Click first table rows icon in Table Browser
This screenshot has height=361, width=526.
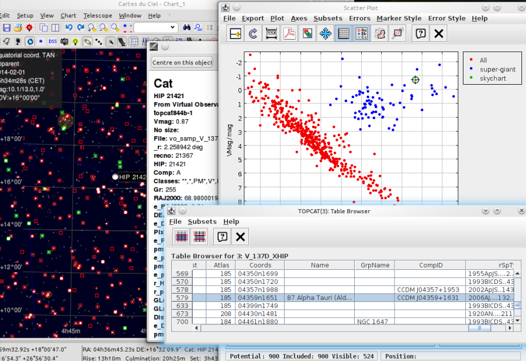pos(181,237)
